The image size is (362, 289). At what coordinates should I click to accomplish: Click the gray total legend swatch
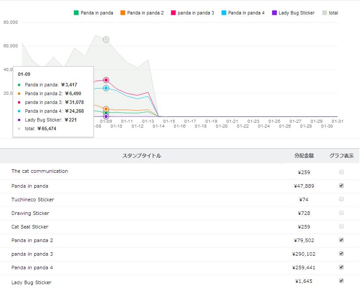pyautogui.click(x=324, y=13)
